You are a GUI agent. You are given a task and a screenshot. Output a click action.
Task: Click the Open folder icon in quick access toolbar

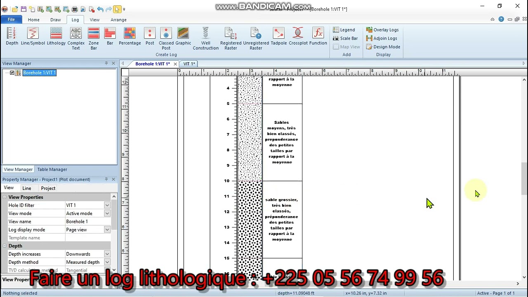[x=15, y=9]
